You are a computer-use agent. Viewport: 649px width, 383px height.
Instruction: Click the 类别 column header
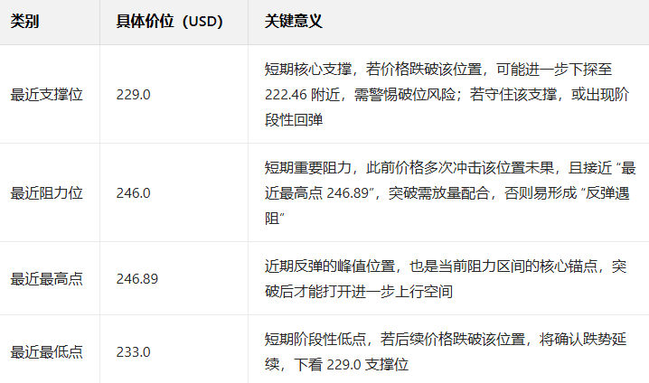[x=50, y=22]
